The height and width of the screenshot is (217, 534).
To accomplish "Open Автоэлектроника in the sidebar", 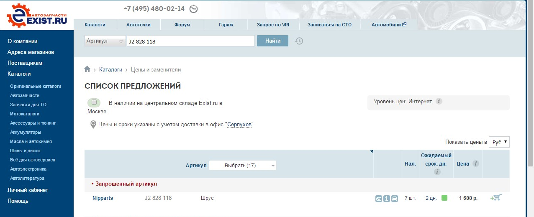I will click(28, 169).
